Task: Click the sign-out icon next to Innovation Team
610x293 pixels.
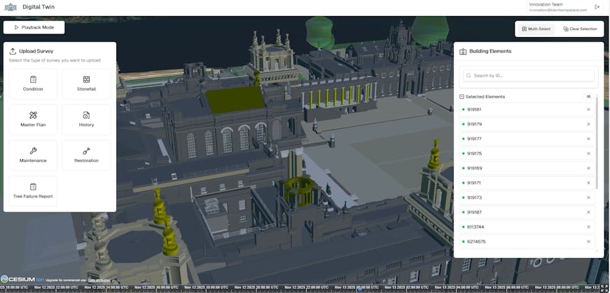Action: 597,7
